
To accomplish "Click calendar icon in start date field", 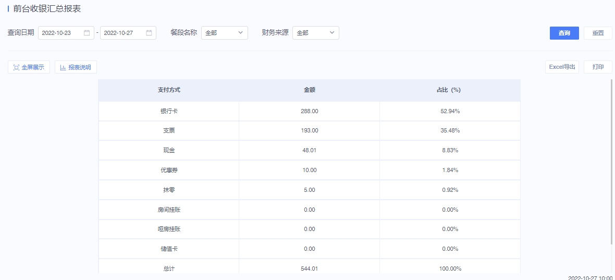I will coord(87,33).
